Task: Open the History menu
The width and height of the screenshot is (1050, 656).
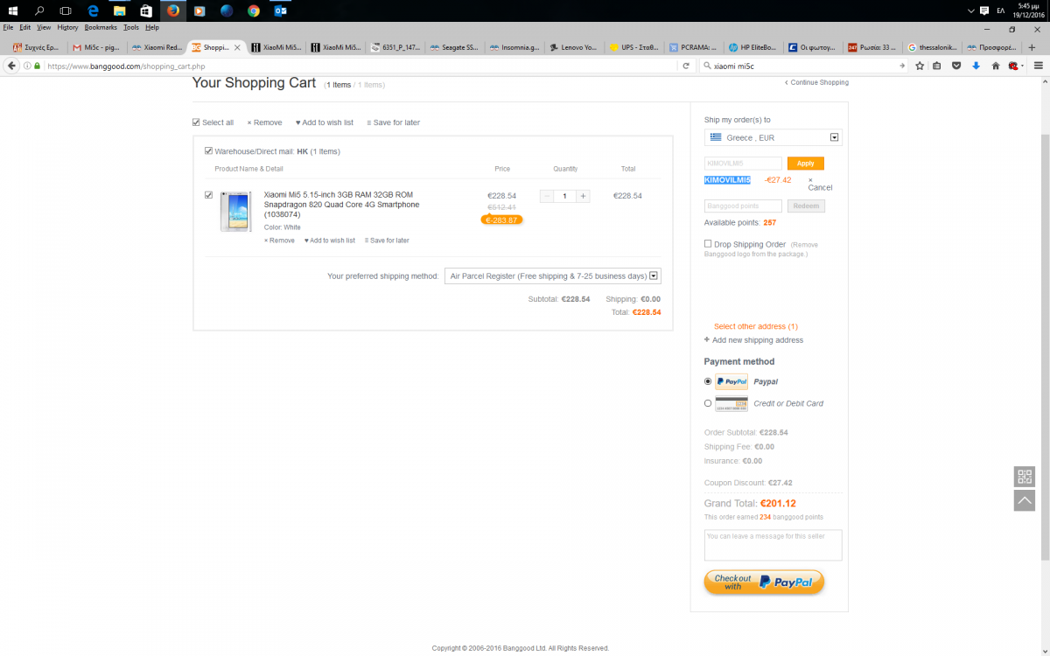Action: pos(67,27)
